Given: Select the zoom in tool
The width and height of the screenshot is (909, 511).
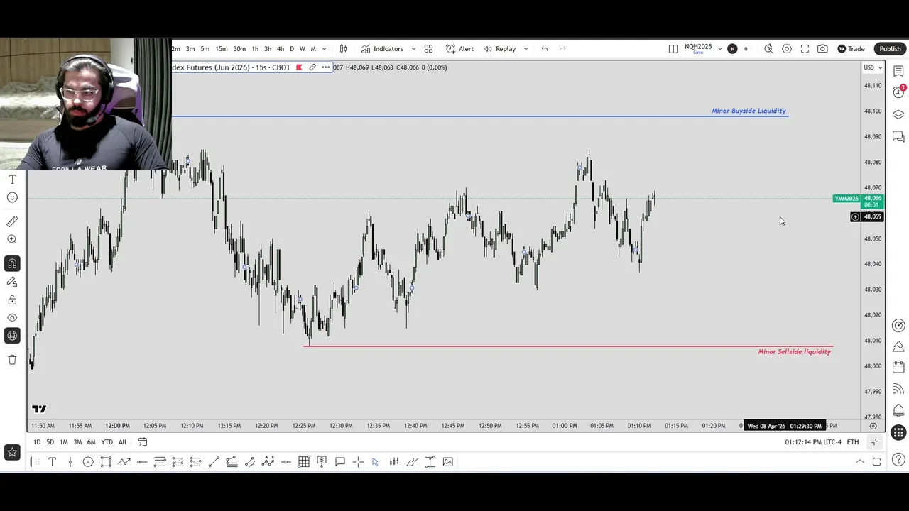Looking at the screenshot, I should pyautogui.click(x=12, y=240).
